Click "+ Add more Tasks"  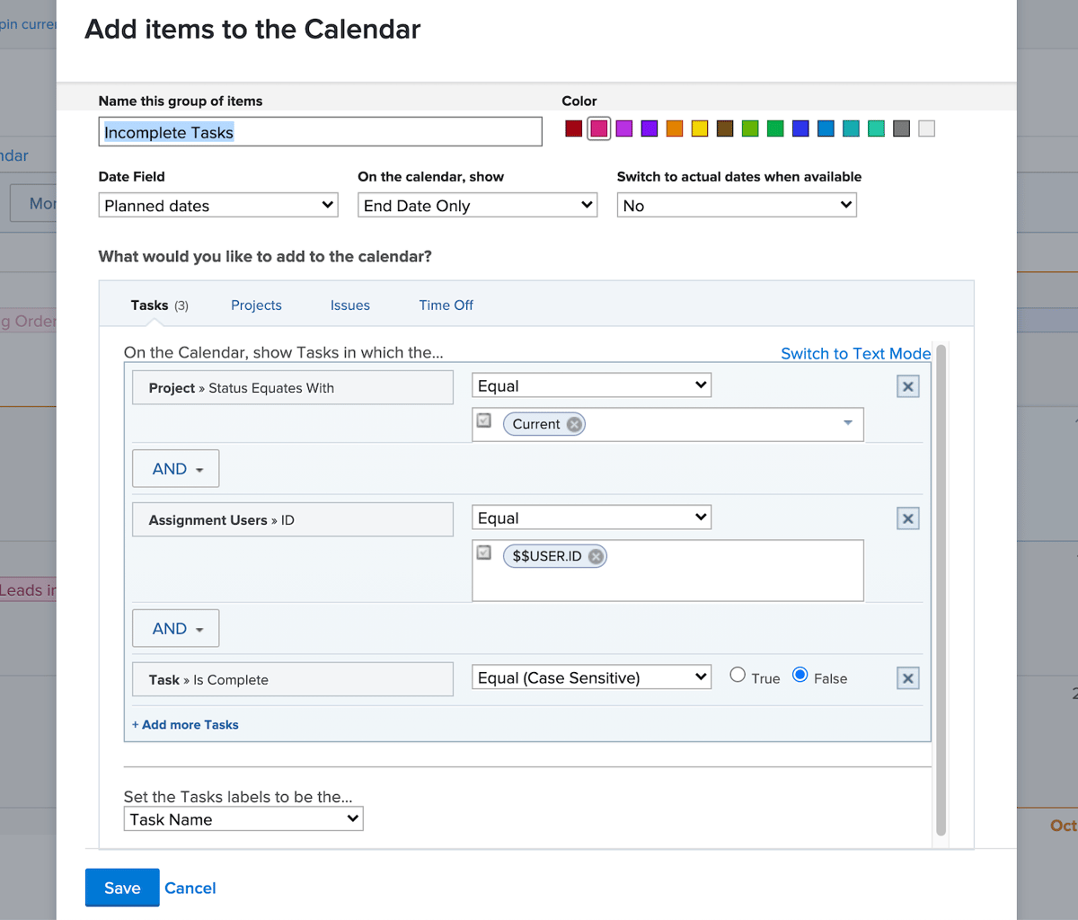coord(185,724)
